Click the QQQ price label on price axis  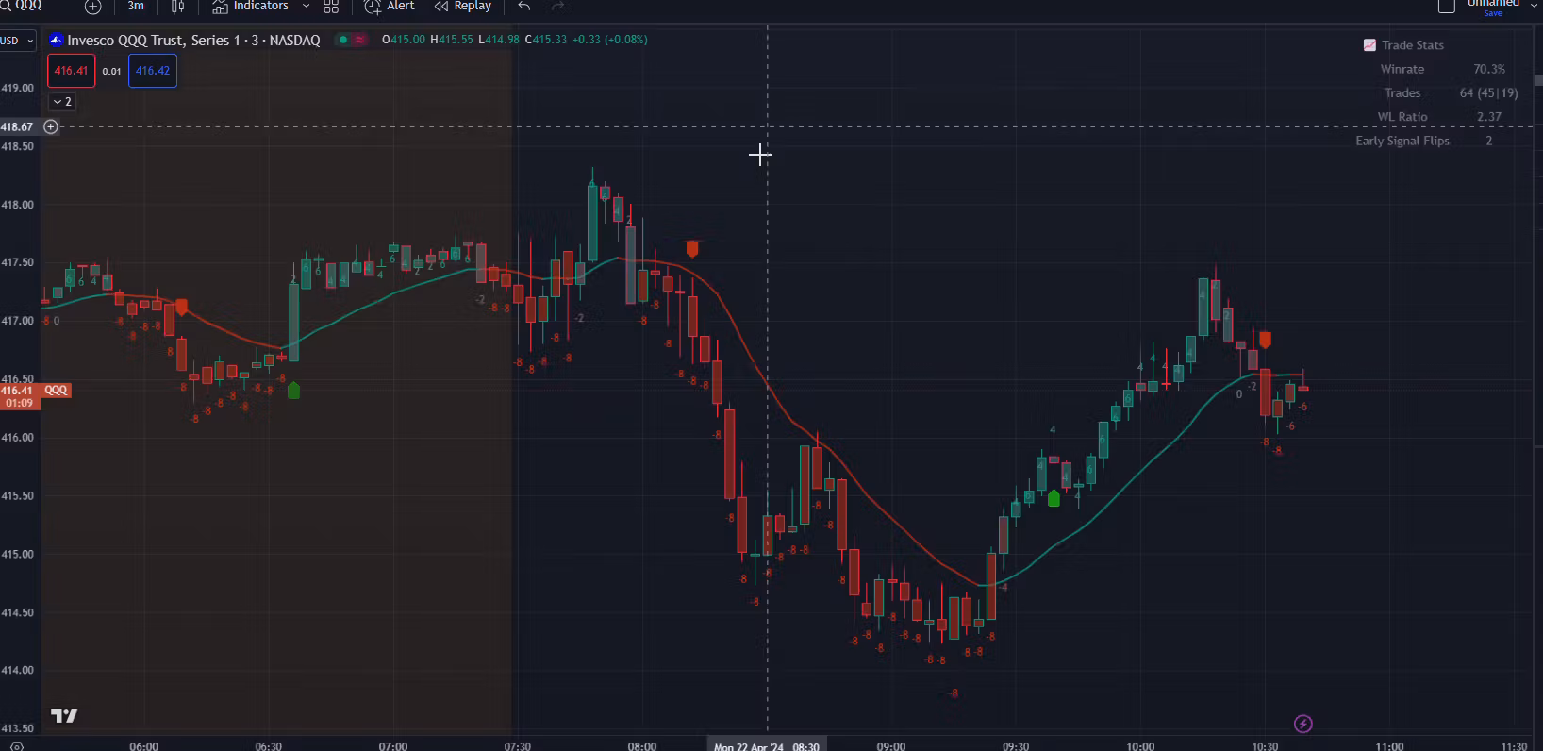tap(57, 390)
